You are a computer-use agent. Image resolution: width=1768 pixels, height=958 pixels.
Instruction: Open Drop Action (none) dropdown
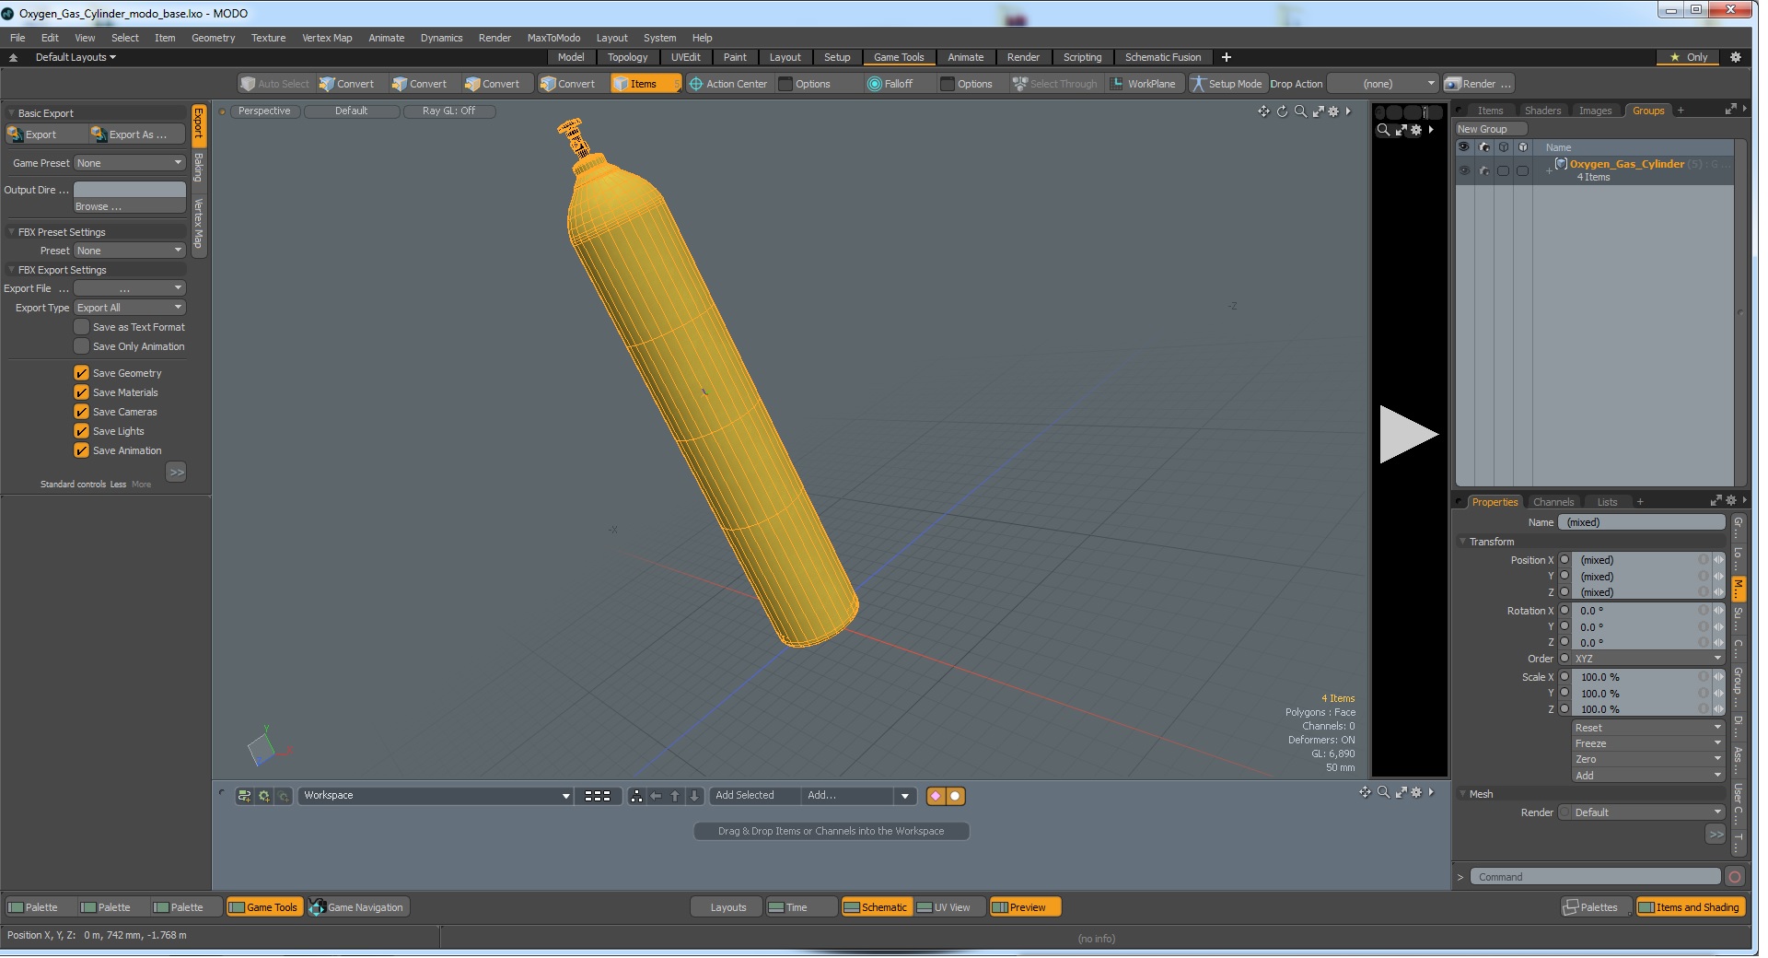1382,84
